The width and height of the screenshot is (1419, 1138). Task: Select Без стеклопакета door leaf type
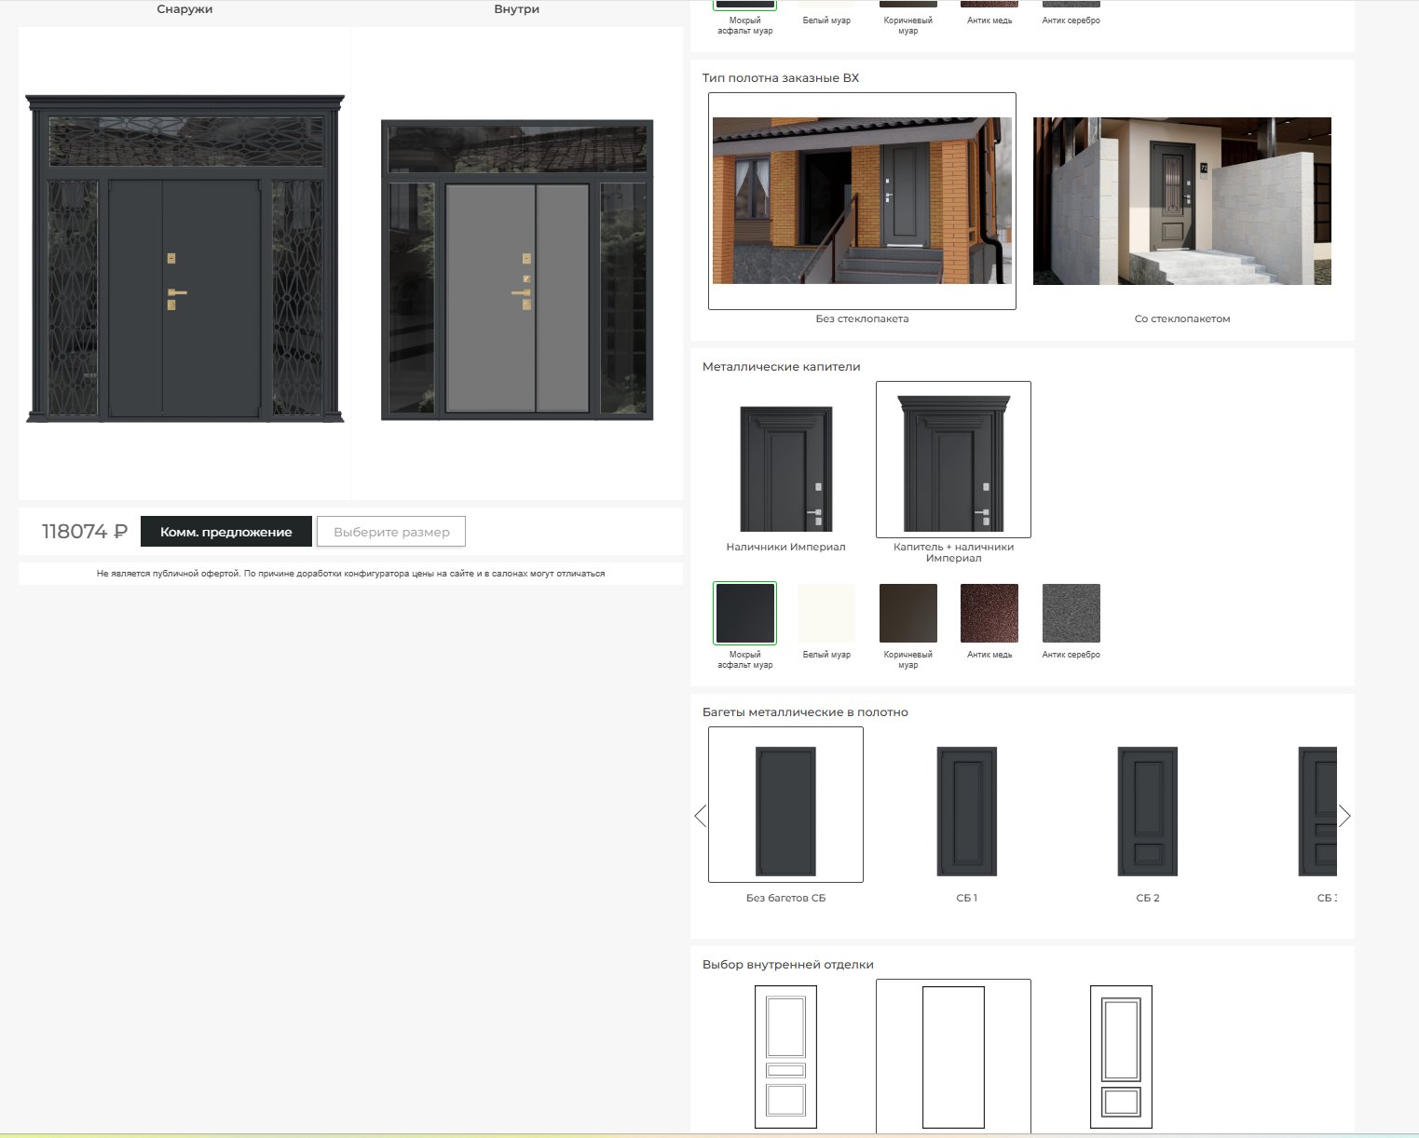[x=862, y=201]
